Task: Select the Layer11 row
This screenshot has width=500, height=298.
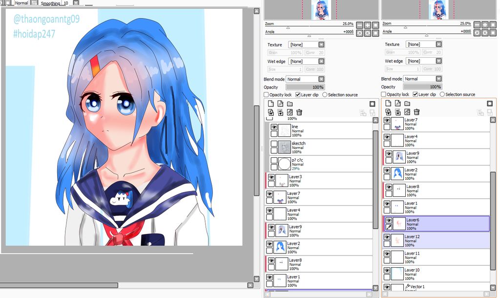Action: tap(436, 257)
